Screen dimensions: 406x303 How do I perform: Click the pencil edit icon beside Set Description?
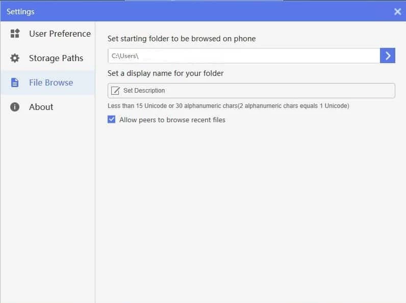[x=116, y=91]
